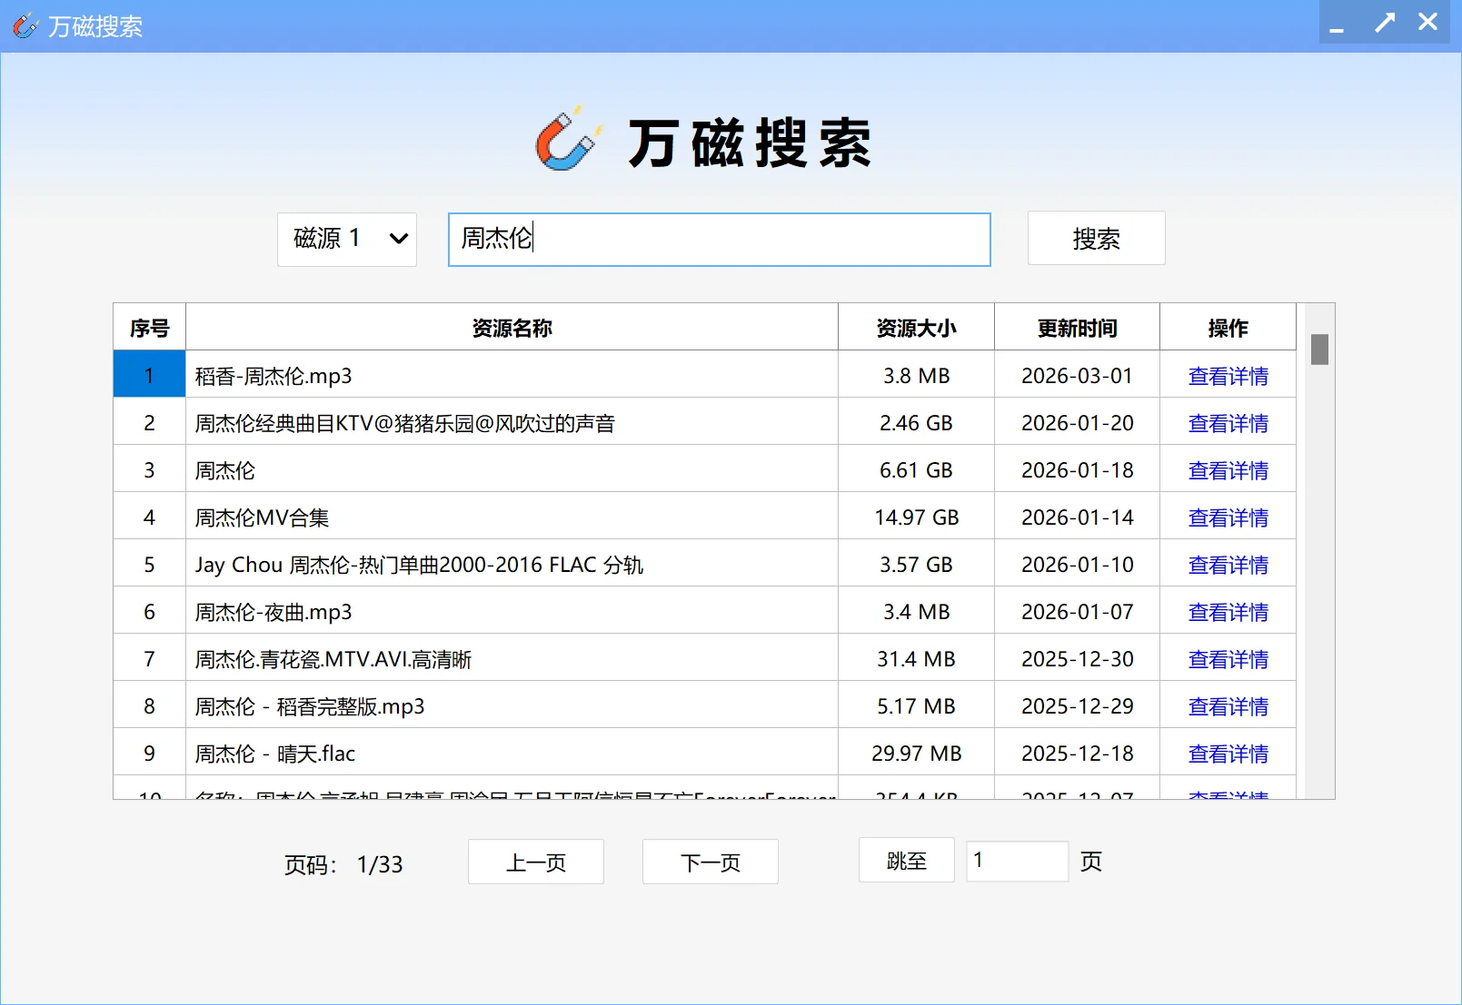1462x1005 pixels.
Task: Select 周杰伦 - 晴天.flac row
Action: [512, 754]
